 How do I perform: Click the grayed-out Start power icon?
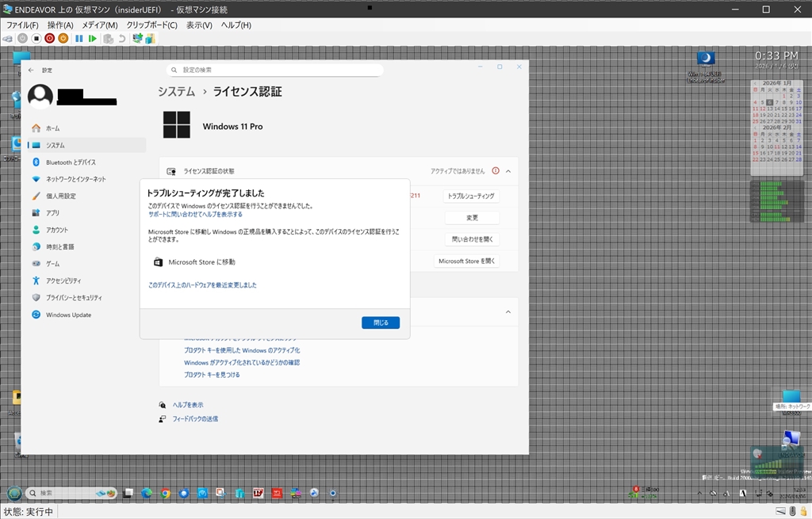coord(23,39)
